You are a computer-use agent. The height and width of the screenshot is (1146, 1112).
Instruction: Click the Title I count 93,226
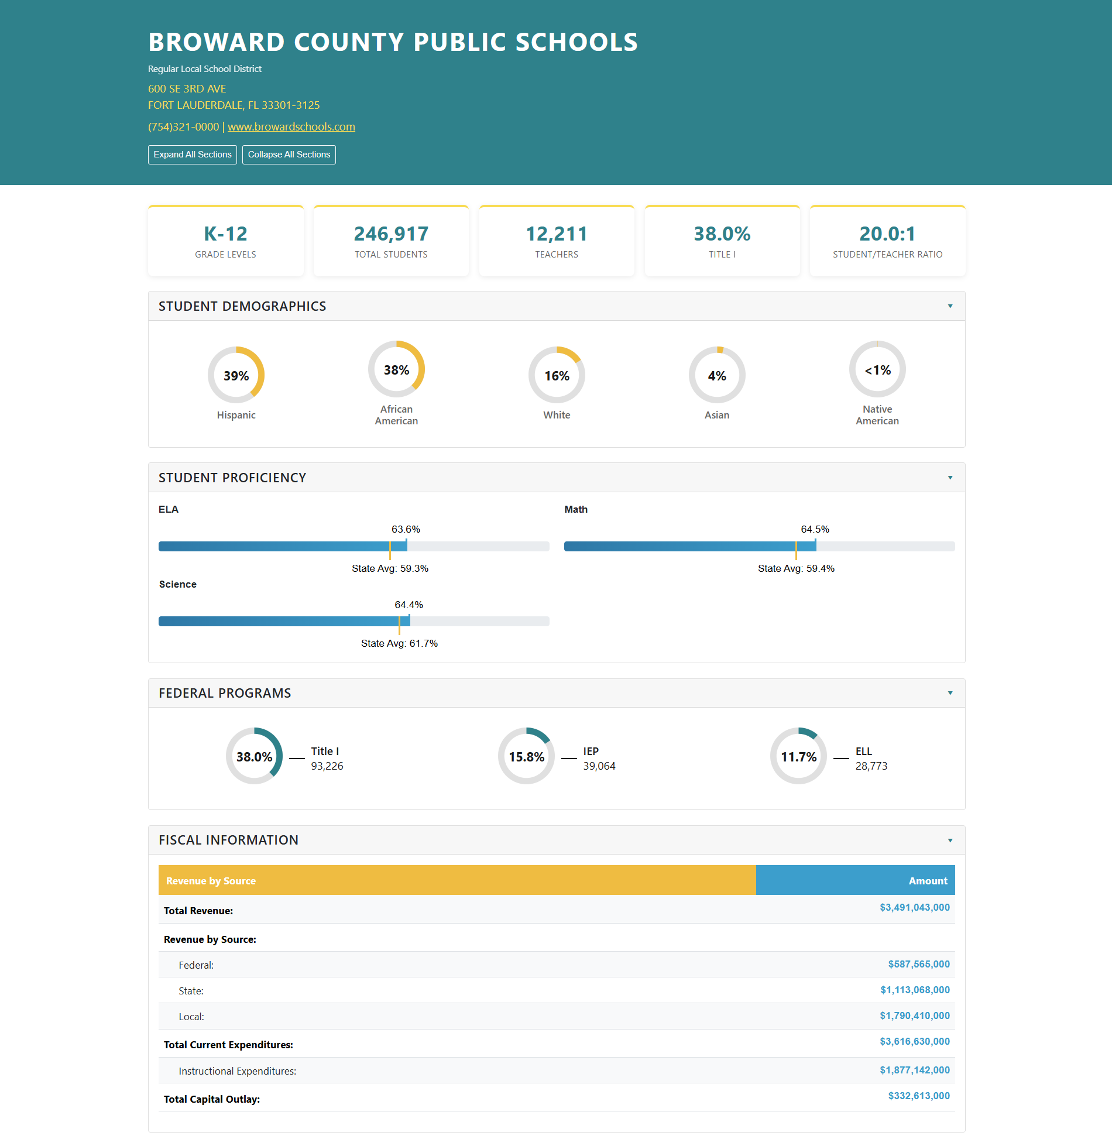pyautogui.click(x=327, y=766)
